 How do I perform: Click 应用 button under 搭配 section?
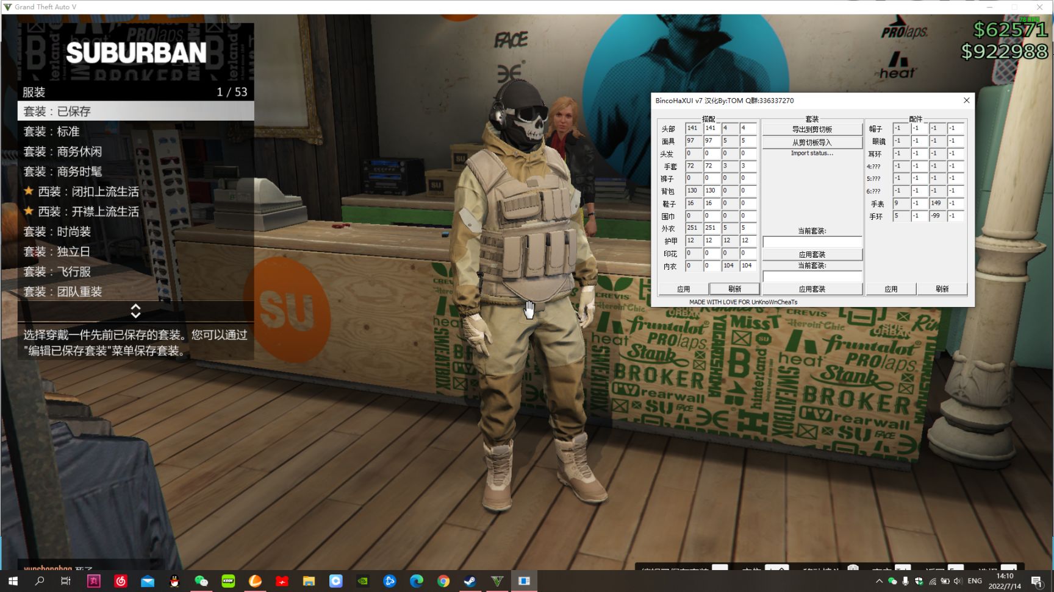[x=683, y=289]
